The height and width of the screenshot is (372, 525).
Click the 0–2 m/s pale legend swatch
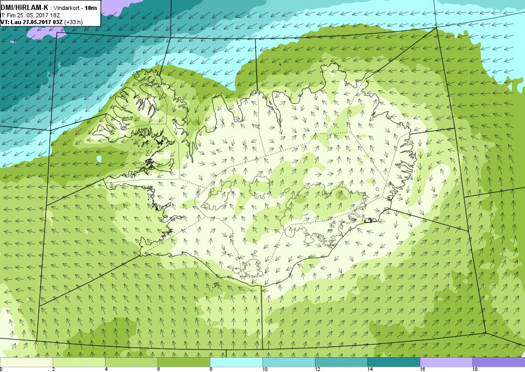coord(26,363)
